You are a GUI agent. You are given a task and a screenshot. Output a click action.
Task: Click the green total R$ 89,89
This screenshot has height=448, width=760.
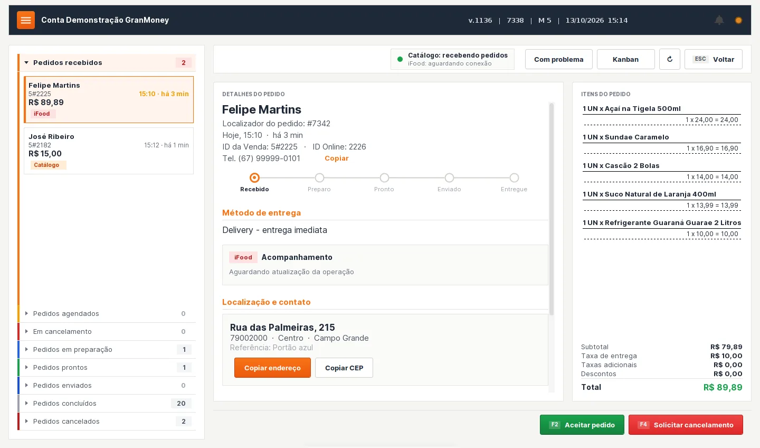(723, 387)
